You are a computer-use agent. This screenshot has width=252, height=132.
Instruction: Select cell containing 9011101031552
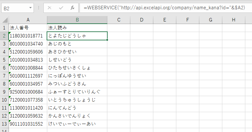tap(28, 124)
